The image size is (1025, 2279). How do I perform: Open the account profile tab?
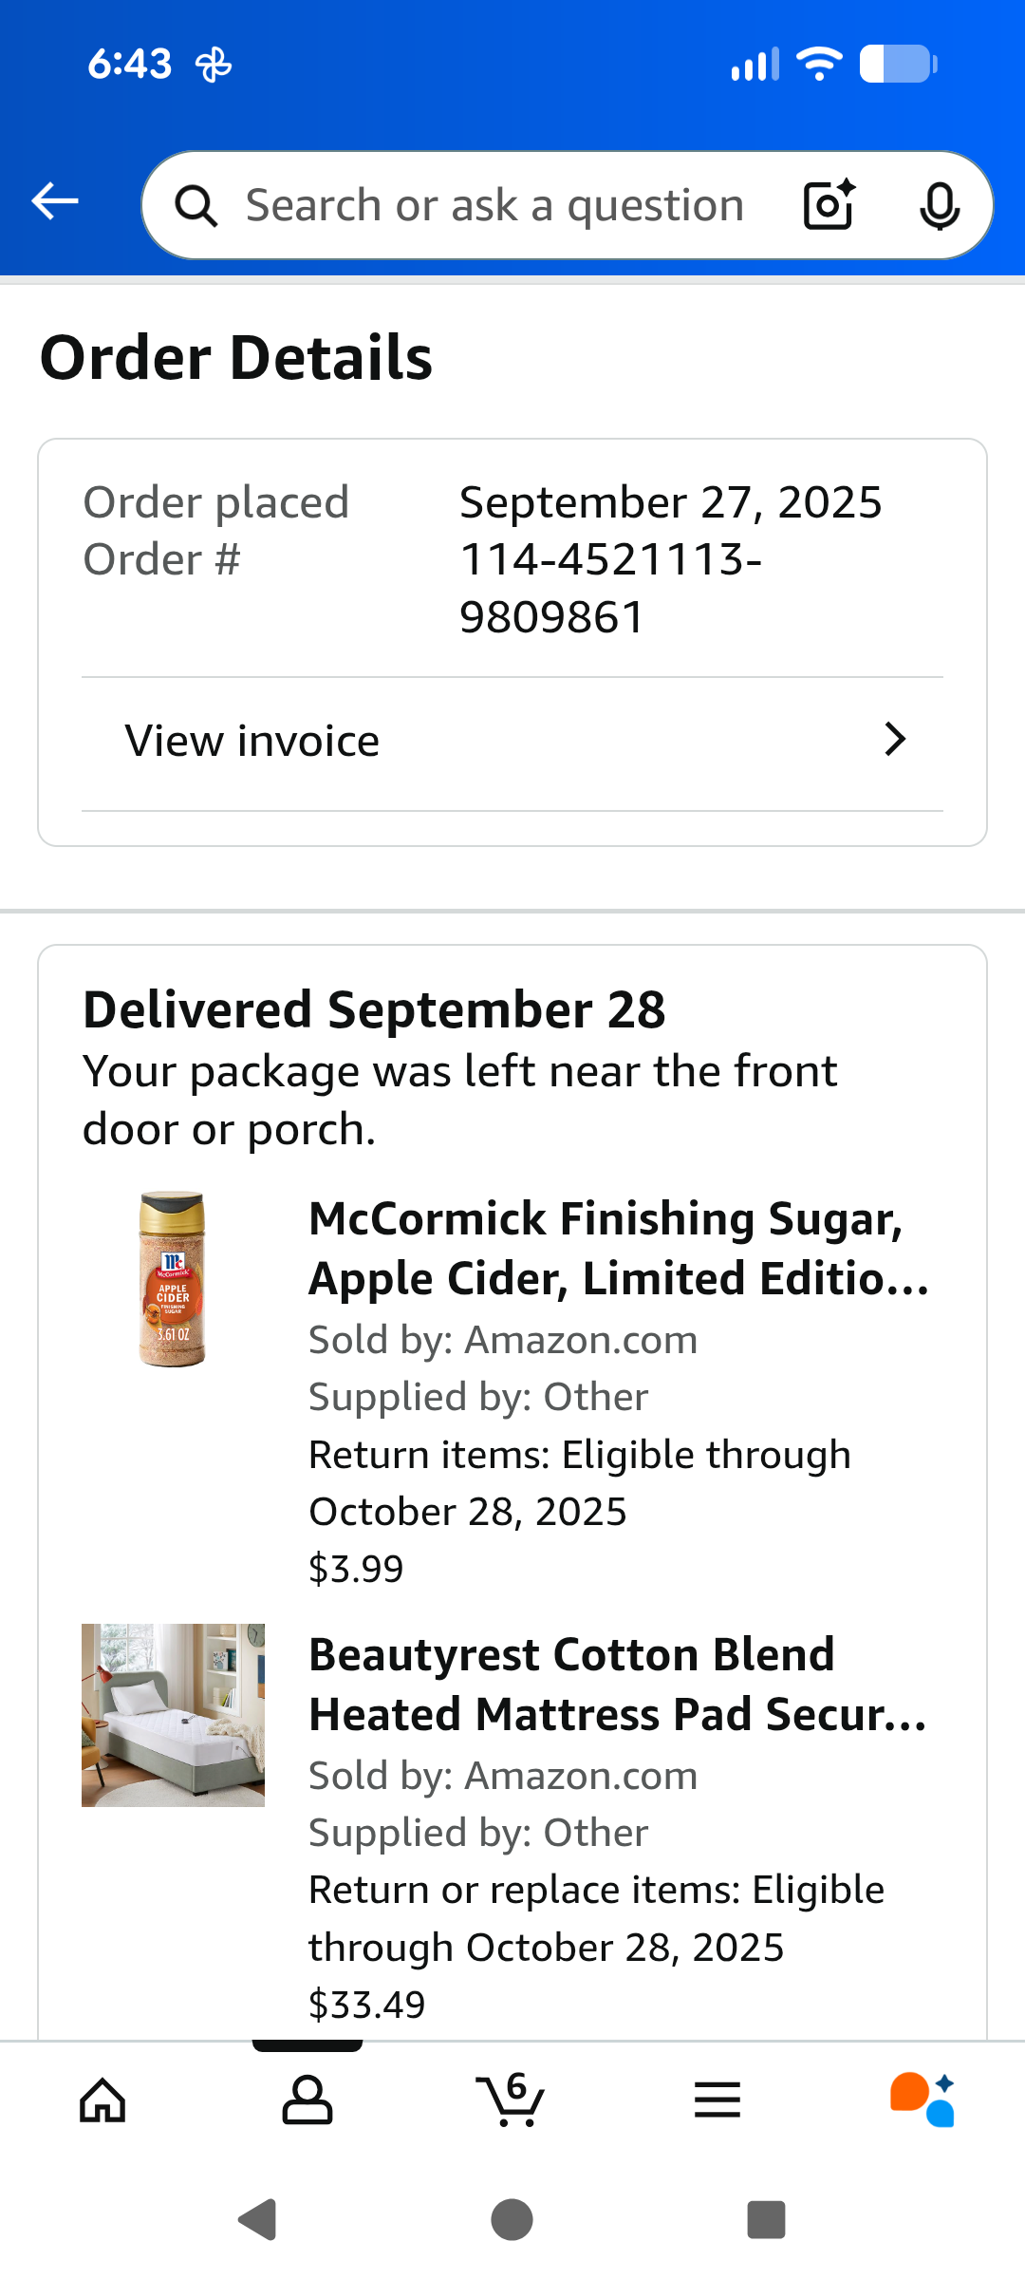pos(307,2100)
